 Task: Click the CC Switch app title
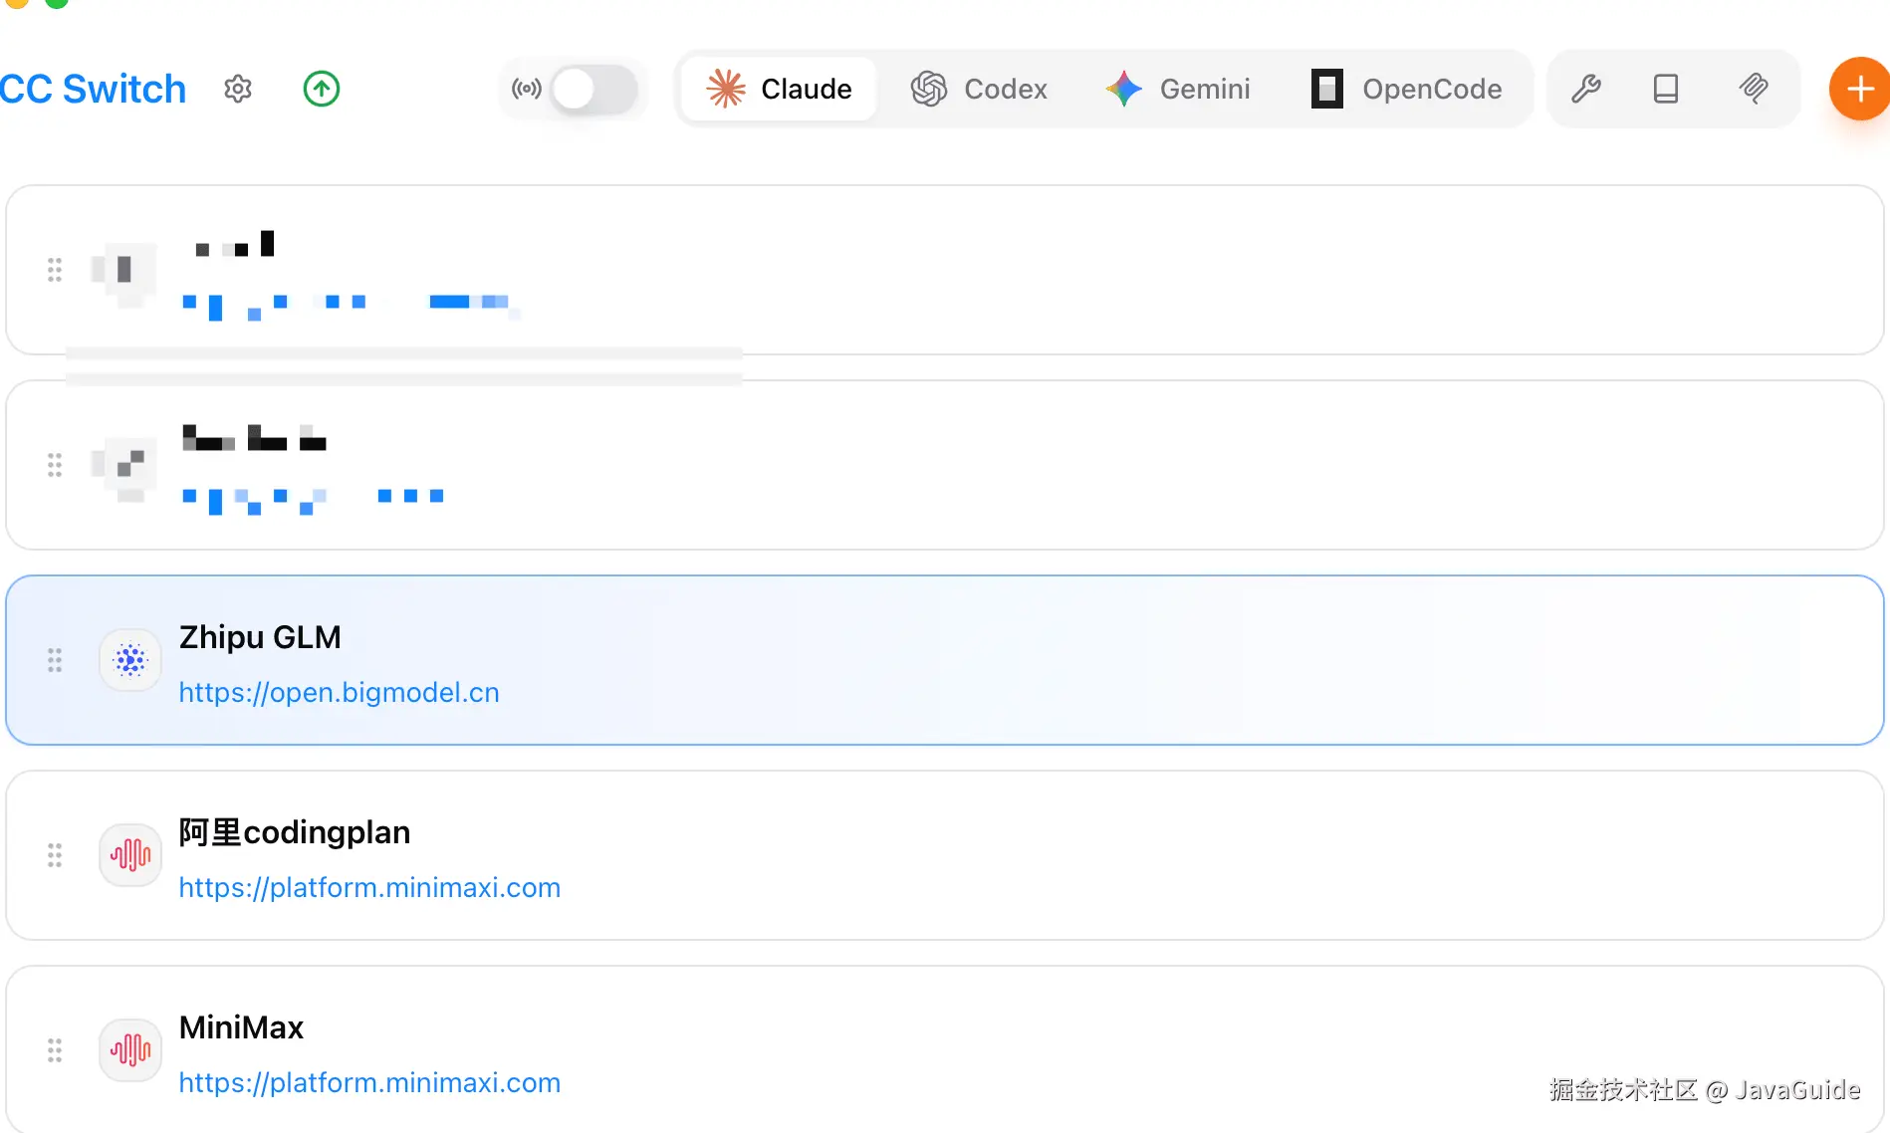click(93, 90)
